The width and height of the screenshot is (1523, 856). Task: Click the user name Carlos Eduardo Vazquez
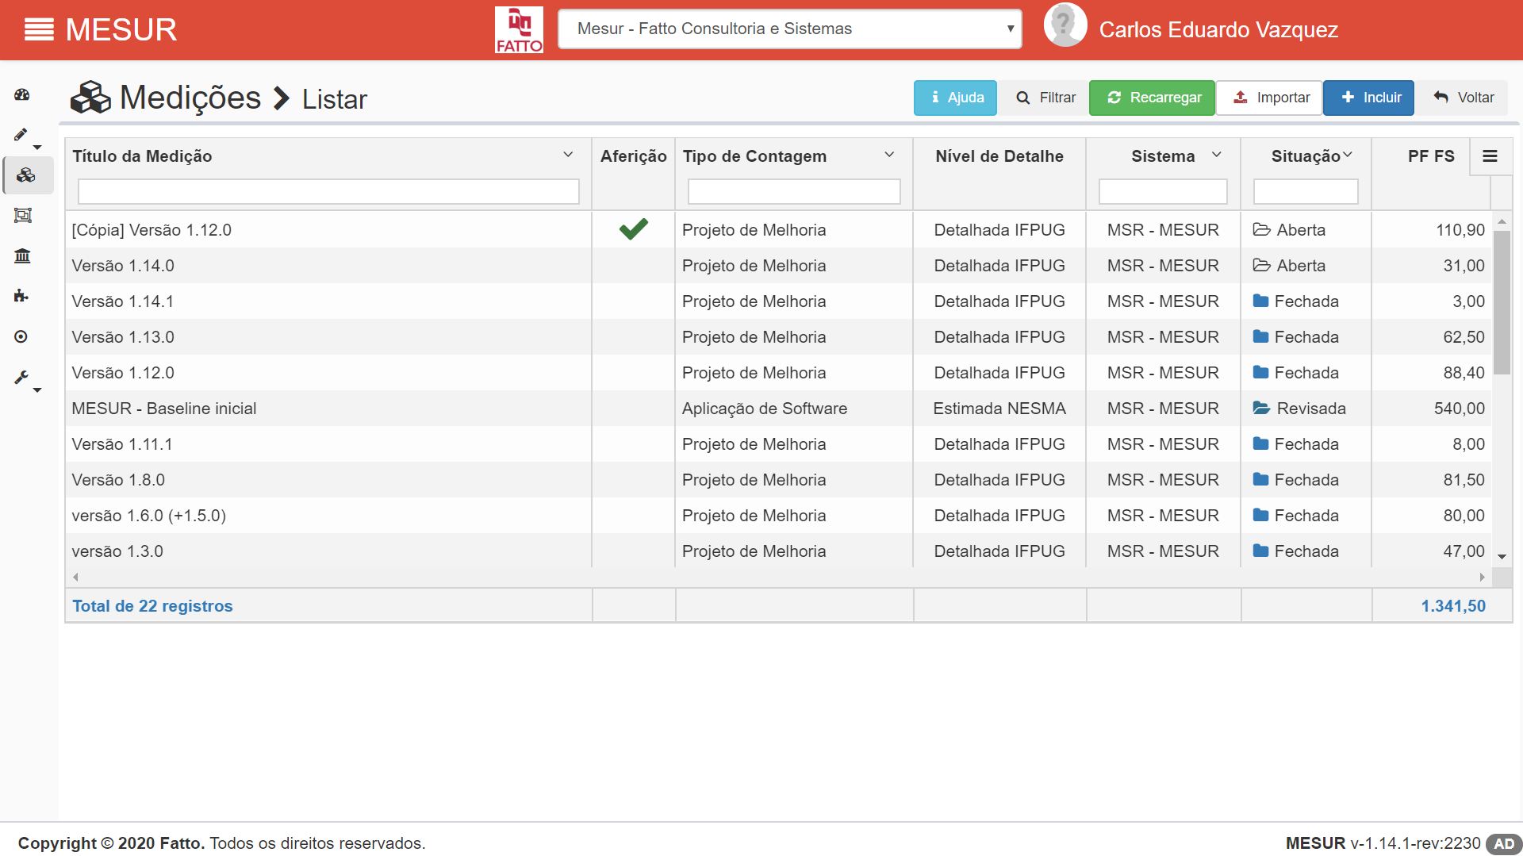tap(1218, 30)
